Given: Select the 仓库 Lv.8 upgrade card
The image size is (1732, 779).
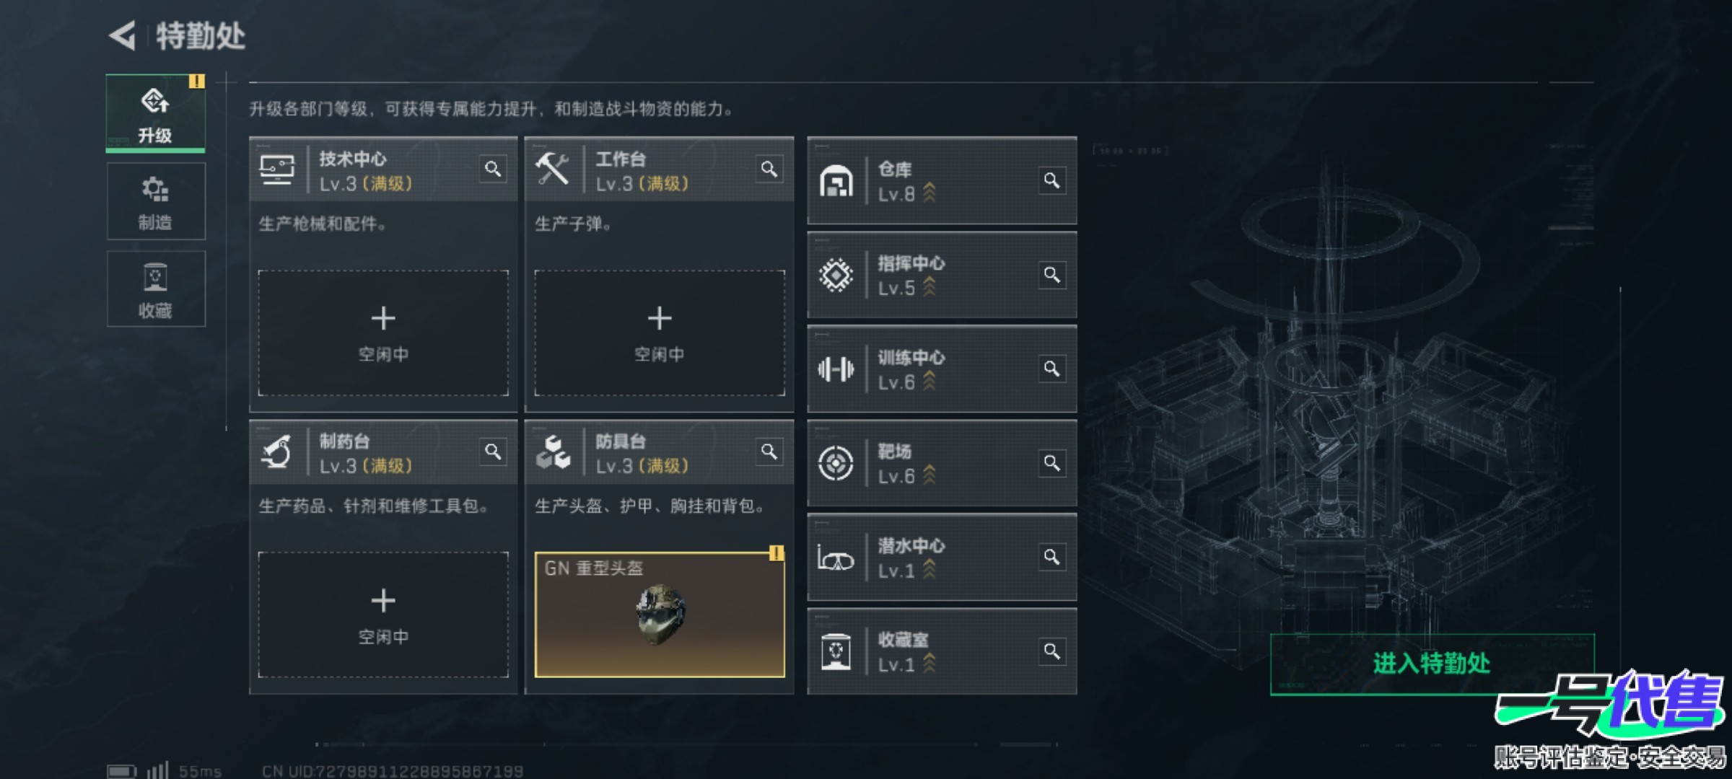Looking at the screenshot, I should (x=942, y=180).
